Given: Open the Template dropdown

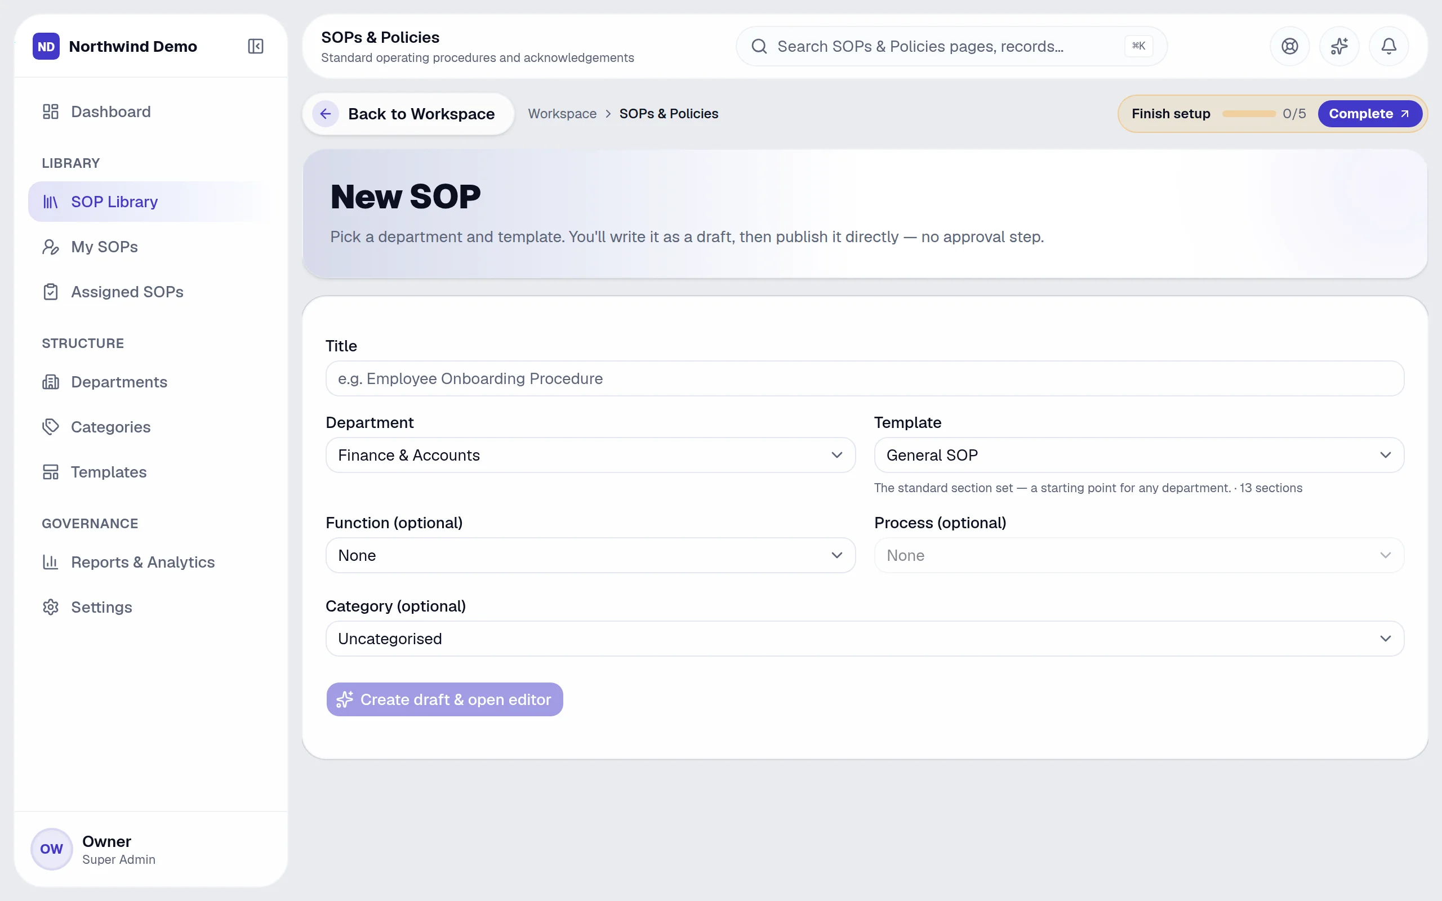Looking at the screenshot, I should click(1139, 455).
